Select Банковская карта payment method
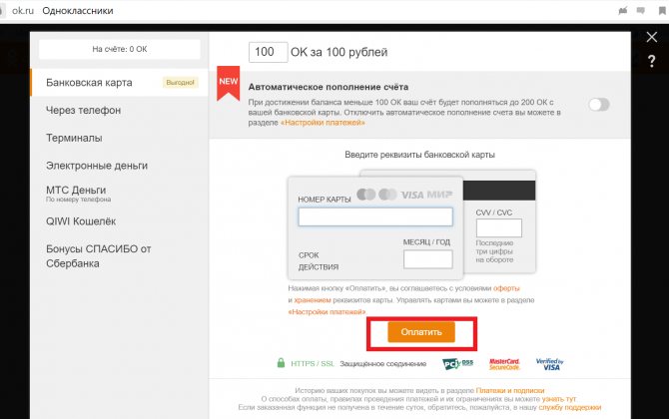Image resolution: width=669 pixels, height=419 pixels. 120,82
